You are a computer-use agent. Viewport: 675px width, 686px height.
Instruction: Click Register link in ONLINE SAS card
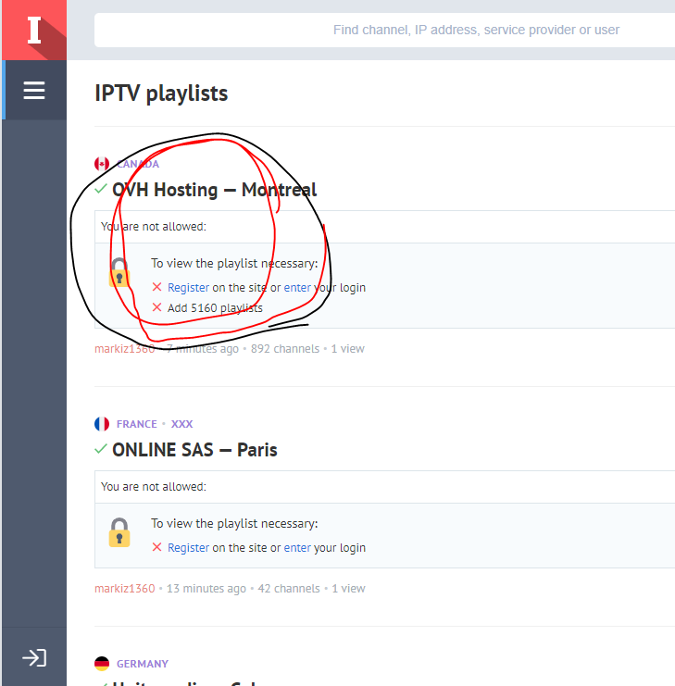point(189,548)
